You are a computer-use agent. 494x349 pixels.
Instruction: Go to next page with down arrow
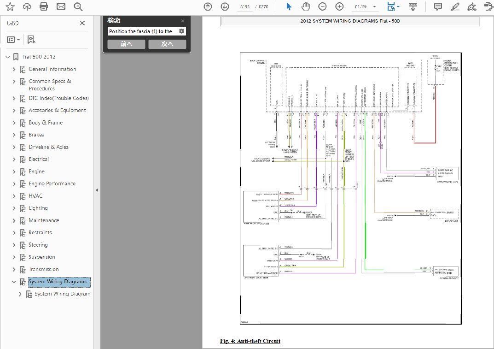click(225, 6)
